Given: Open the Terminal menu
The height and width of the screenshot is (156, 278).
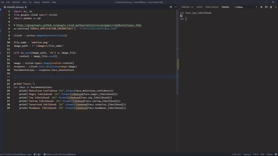Looking at the screenshot, I should pyautogui.click(x=46, y=2).
